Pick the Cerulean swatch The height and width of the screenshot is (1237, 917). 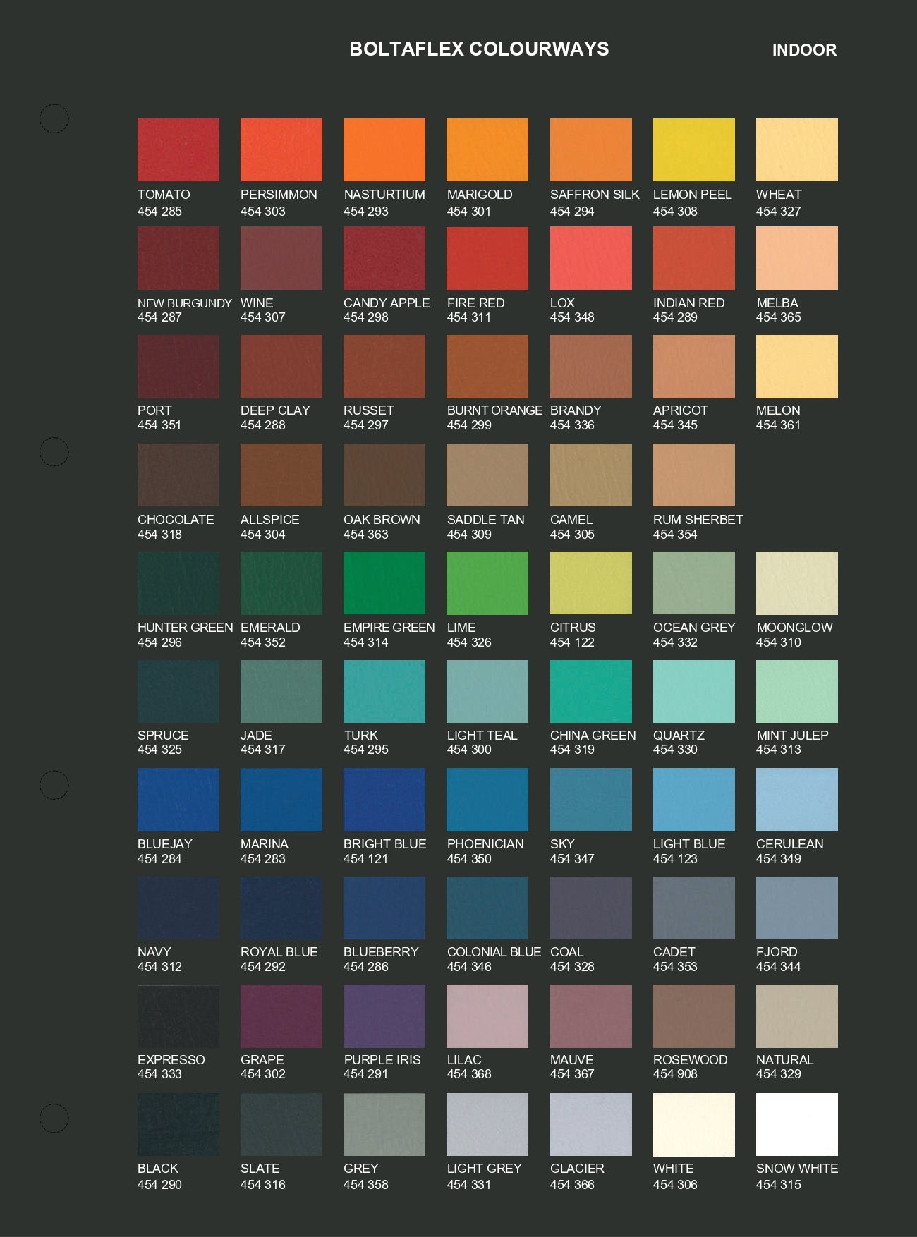797,800
